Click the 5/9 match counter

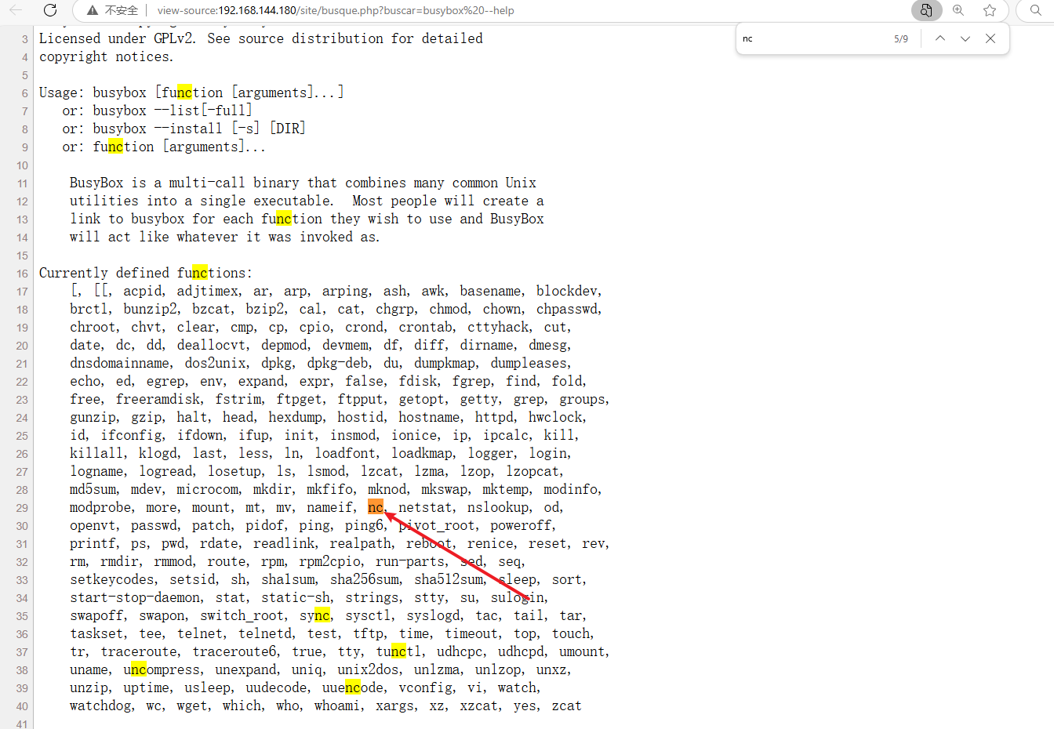click(x=901, y=38)
